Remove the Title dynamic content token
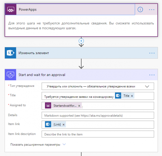This screenshot has height=156, width=162. (132, 96)
